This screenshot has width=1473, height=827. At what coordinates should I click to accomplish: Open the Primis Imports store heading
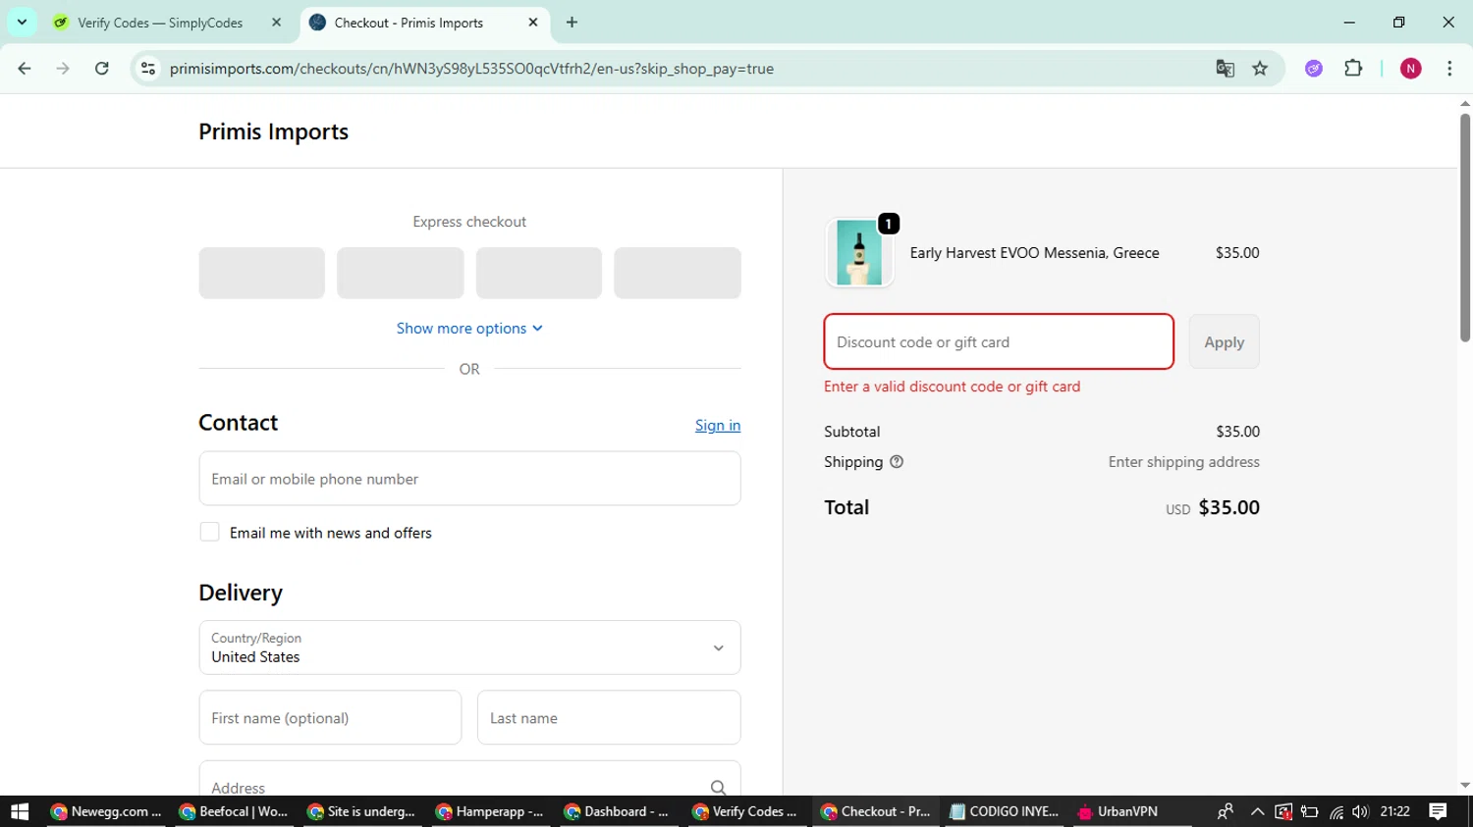[x=273, y=131]
